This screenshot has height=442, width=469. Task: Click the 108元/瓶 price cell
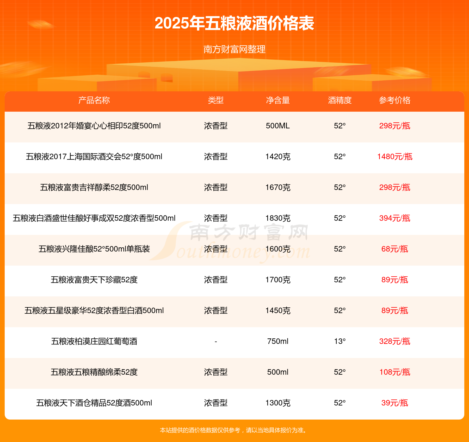(x=395, y=372)
